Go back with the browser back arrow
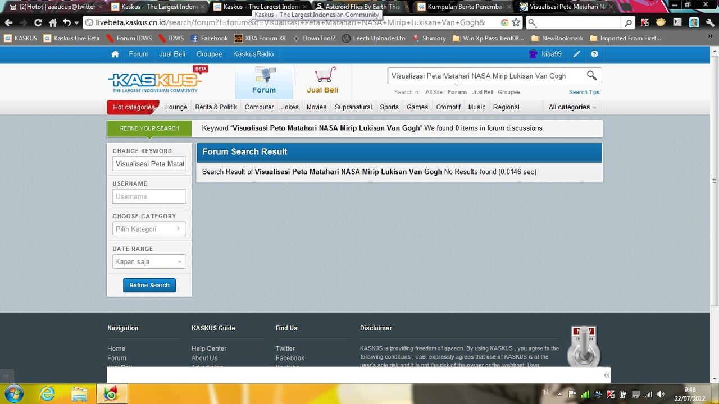The height and width of the screenshot is (404, 719). click(x=8, y=22)
